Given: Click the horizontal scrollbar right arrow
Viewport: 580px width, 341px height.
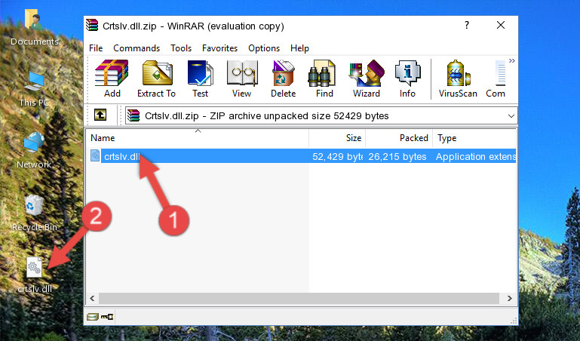Looking at the screenshot, I should pyautogui.click(x=510, y=299).
